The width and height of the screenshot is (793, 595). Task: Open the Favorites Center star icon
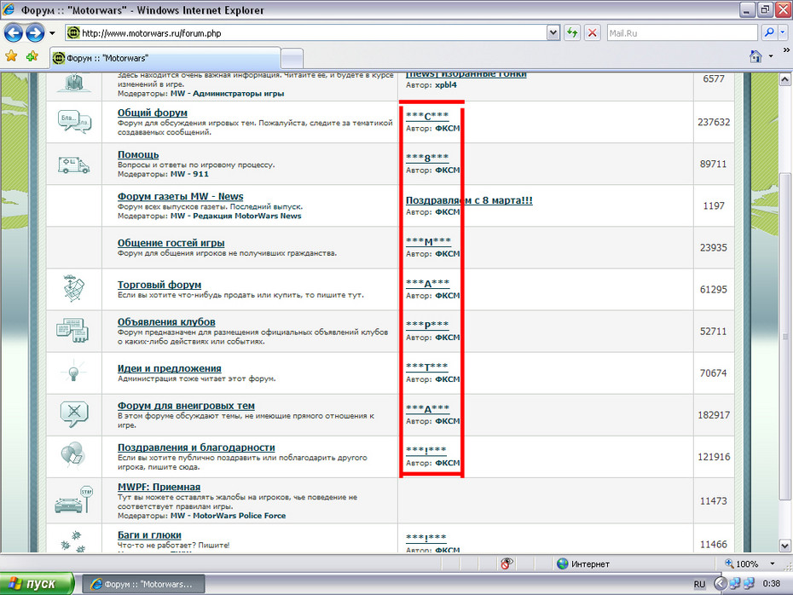[x=11, y=56]
